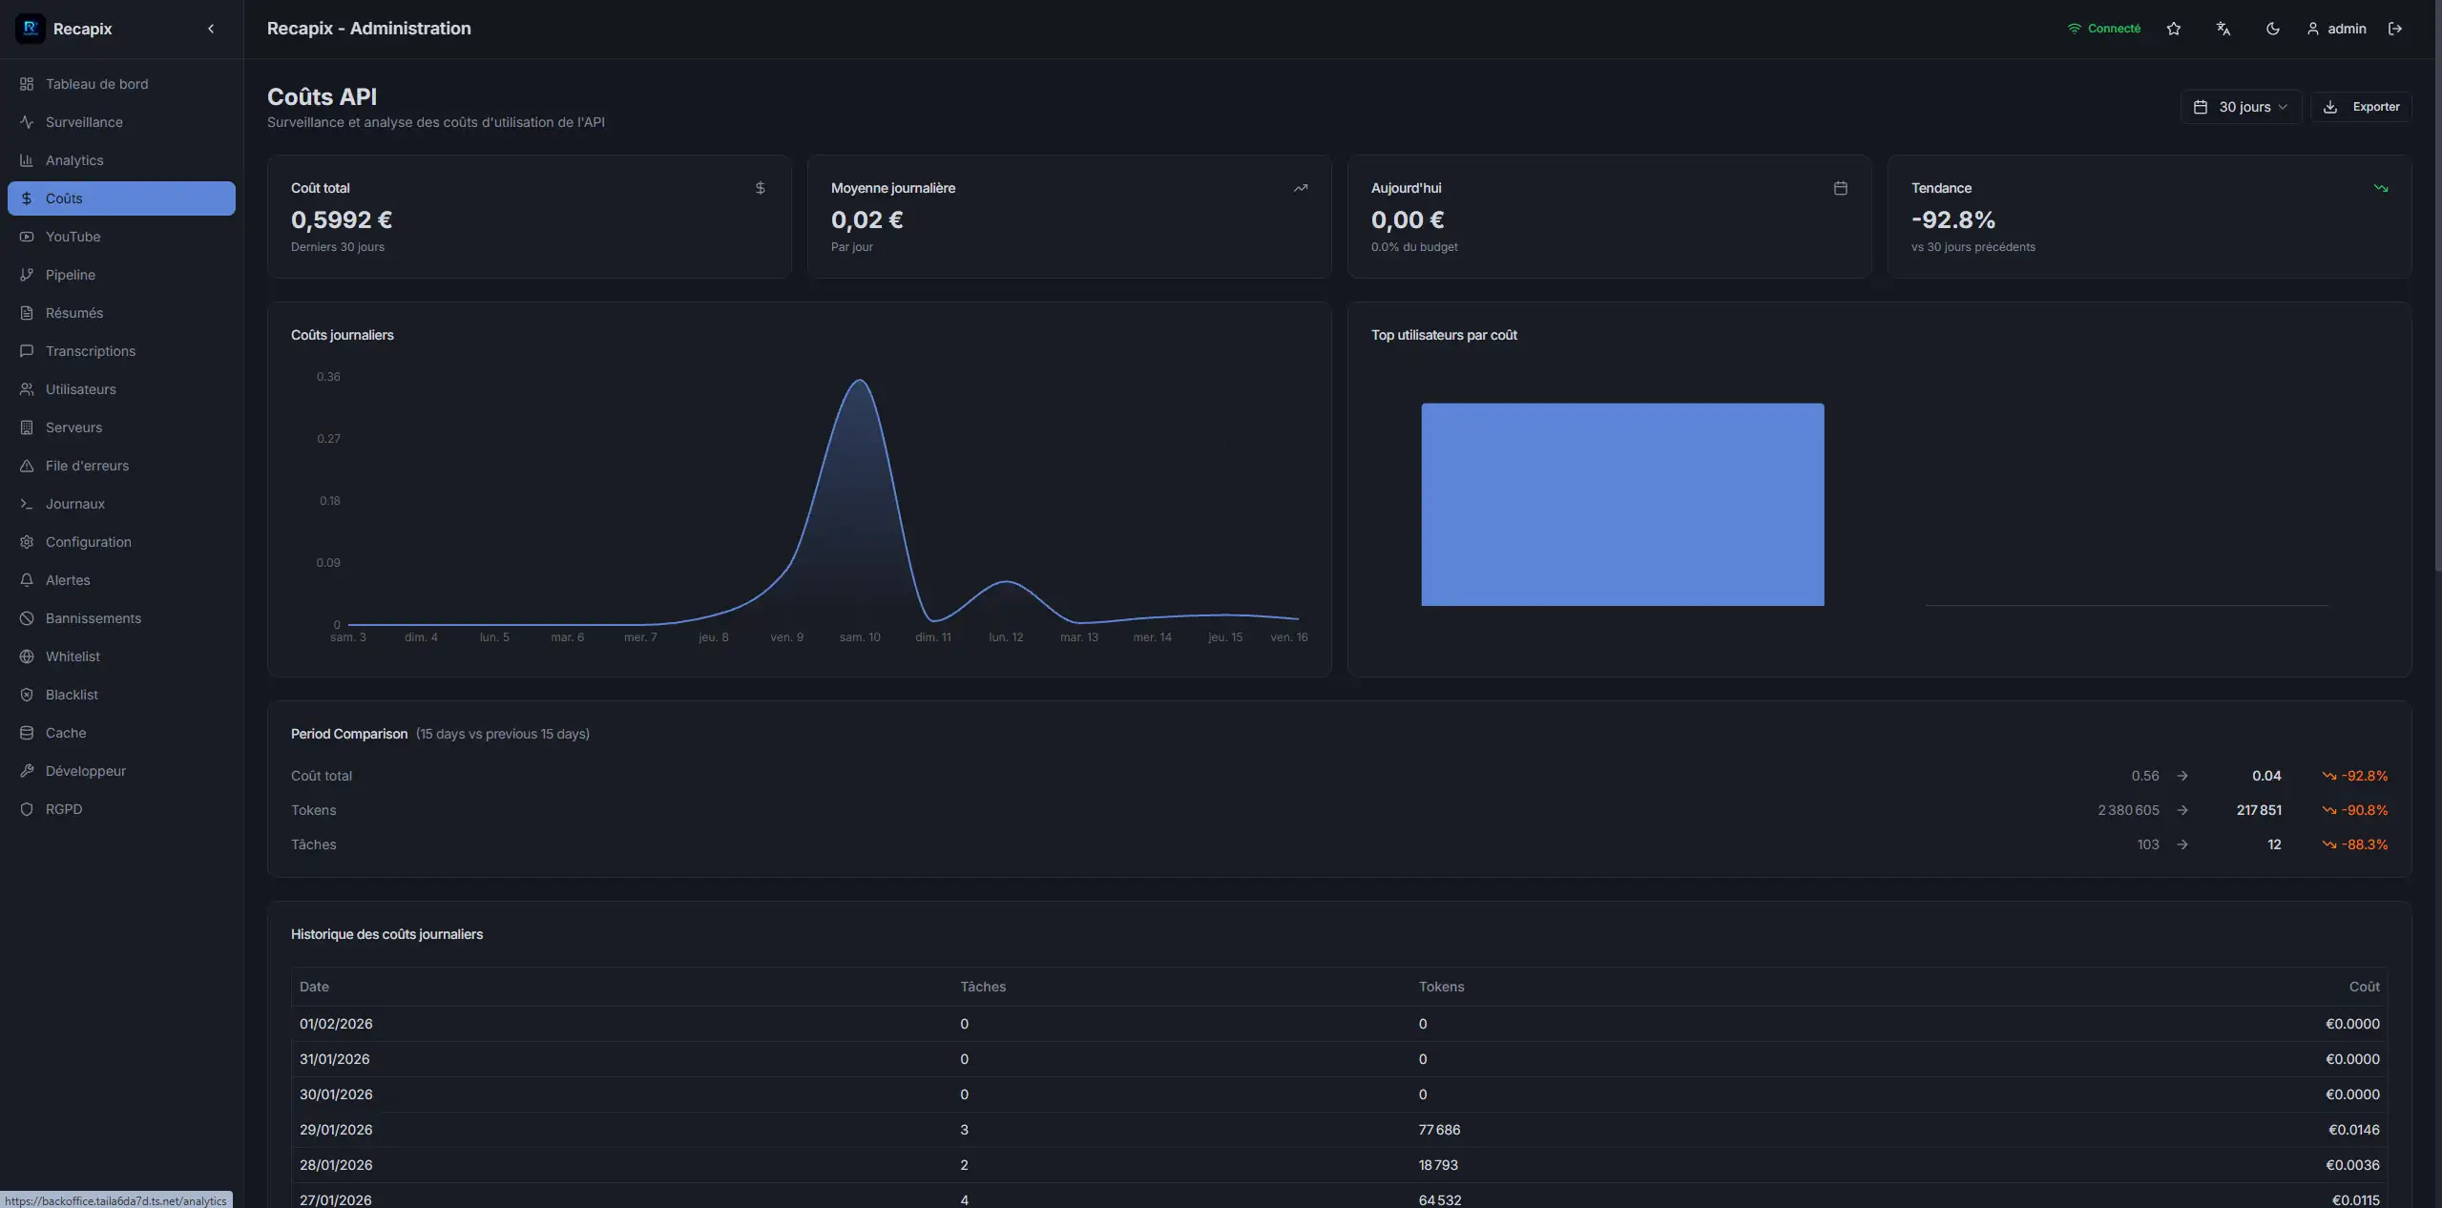Click the Date column header
2442x1208 pixels.
point(314,987)
